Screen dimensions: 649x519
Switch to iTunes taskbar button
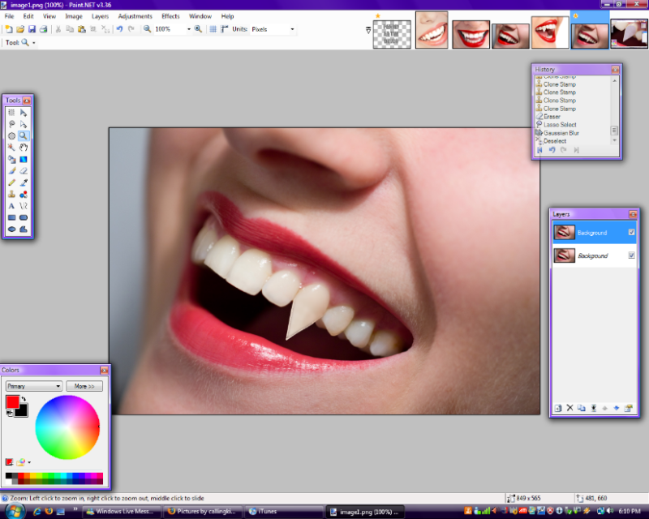click(x=285, y=512)
